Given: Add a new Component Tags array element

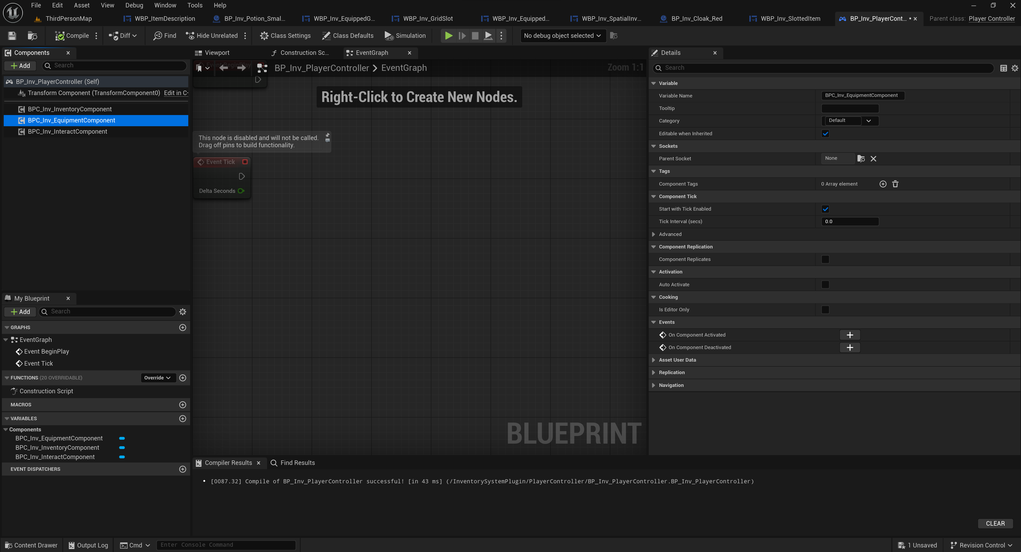Looking at the screenshot, I should [883, 184].
